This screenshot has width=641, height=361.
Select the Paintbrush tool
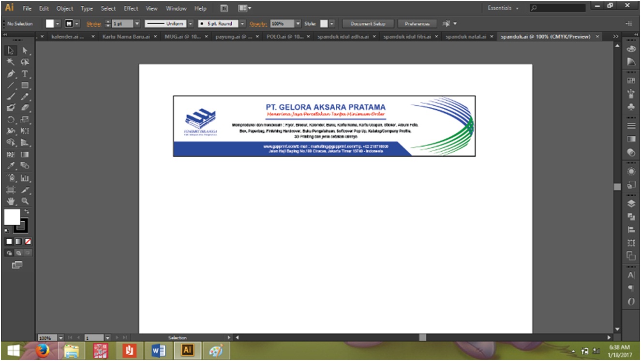point(12,97)
